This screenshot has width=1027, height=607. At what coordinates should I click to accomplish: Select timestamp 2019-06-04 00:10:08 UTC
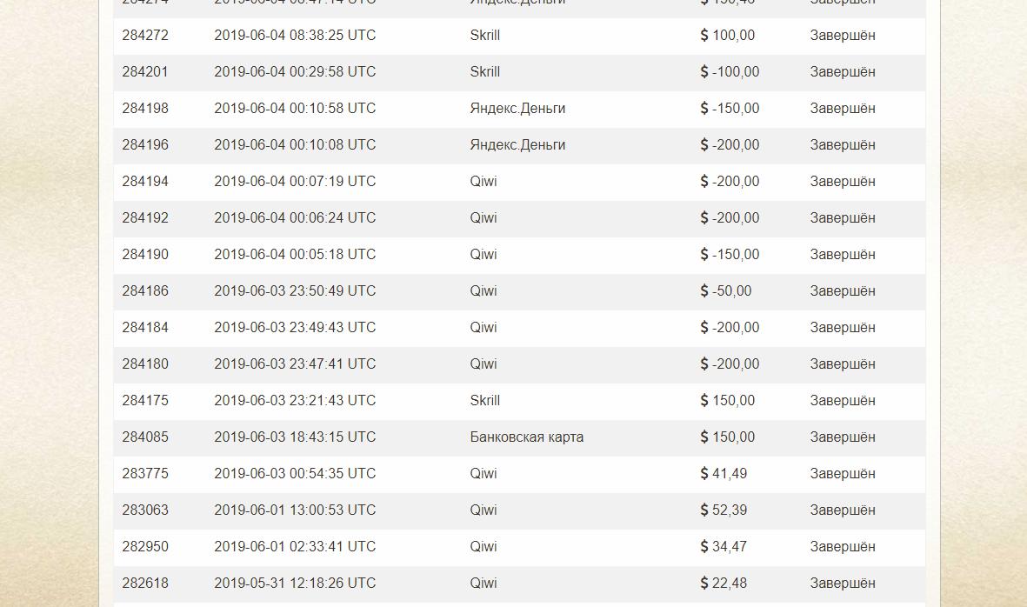[x=295, y=145]
